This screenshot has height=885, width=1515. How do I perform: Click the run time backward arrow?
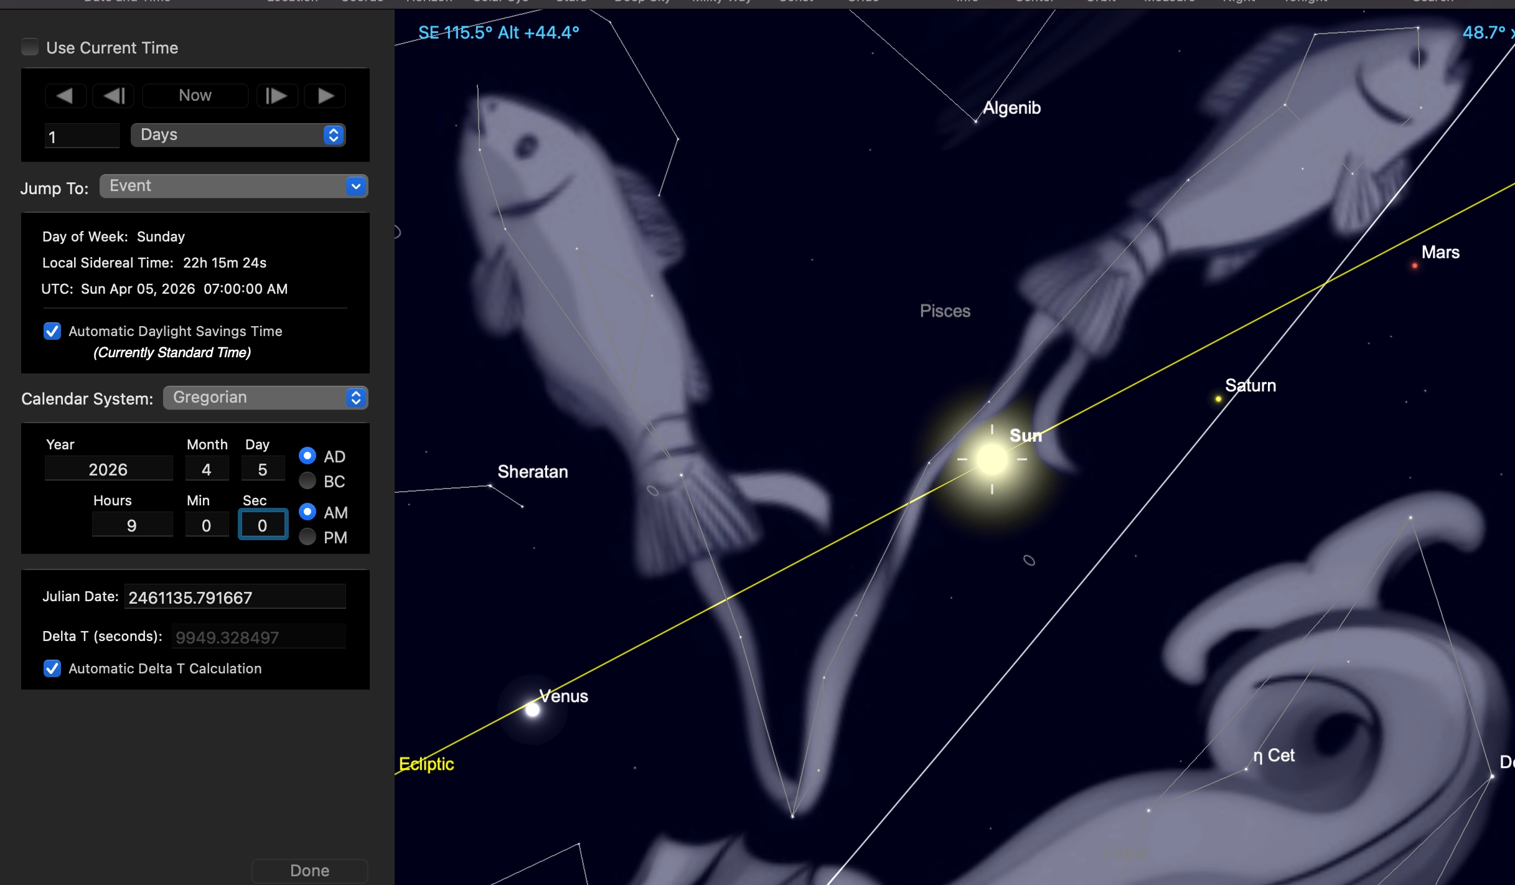[65, 96]
